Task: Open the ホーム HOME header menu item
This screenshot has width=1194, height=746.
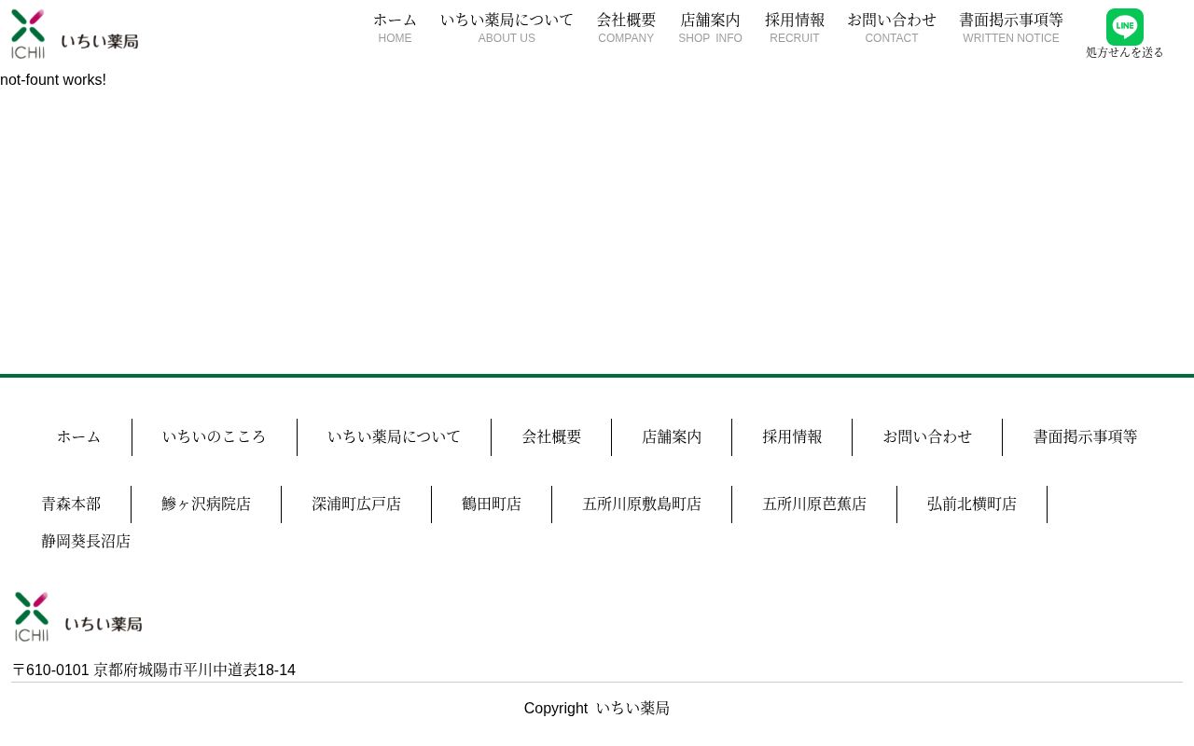Action: [395, 28]
